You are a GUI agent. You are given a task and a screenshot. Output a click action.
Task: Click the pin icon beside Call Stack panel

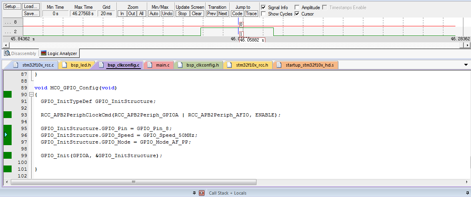tap(194, 193)
